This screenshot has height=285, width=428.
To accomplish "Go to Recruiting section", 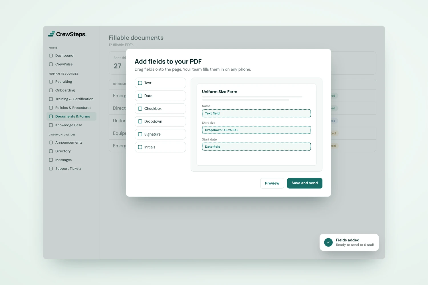I will point(71,82).
